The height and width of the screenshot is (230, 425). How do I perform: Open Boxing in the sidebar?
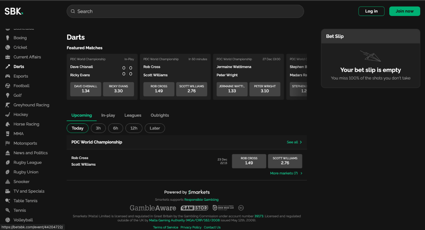coord(20,38)
